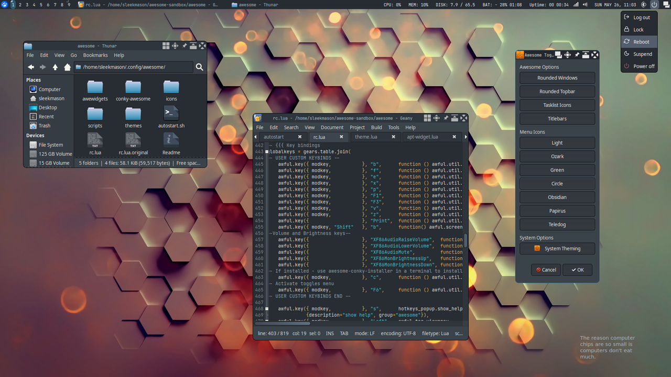Select the Obsidian menu icons button

click(x=557, y=197)
